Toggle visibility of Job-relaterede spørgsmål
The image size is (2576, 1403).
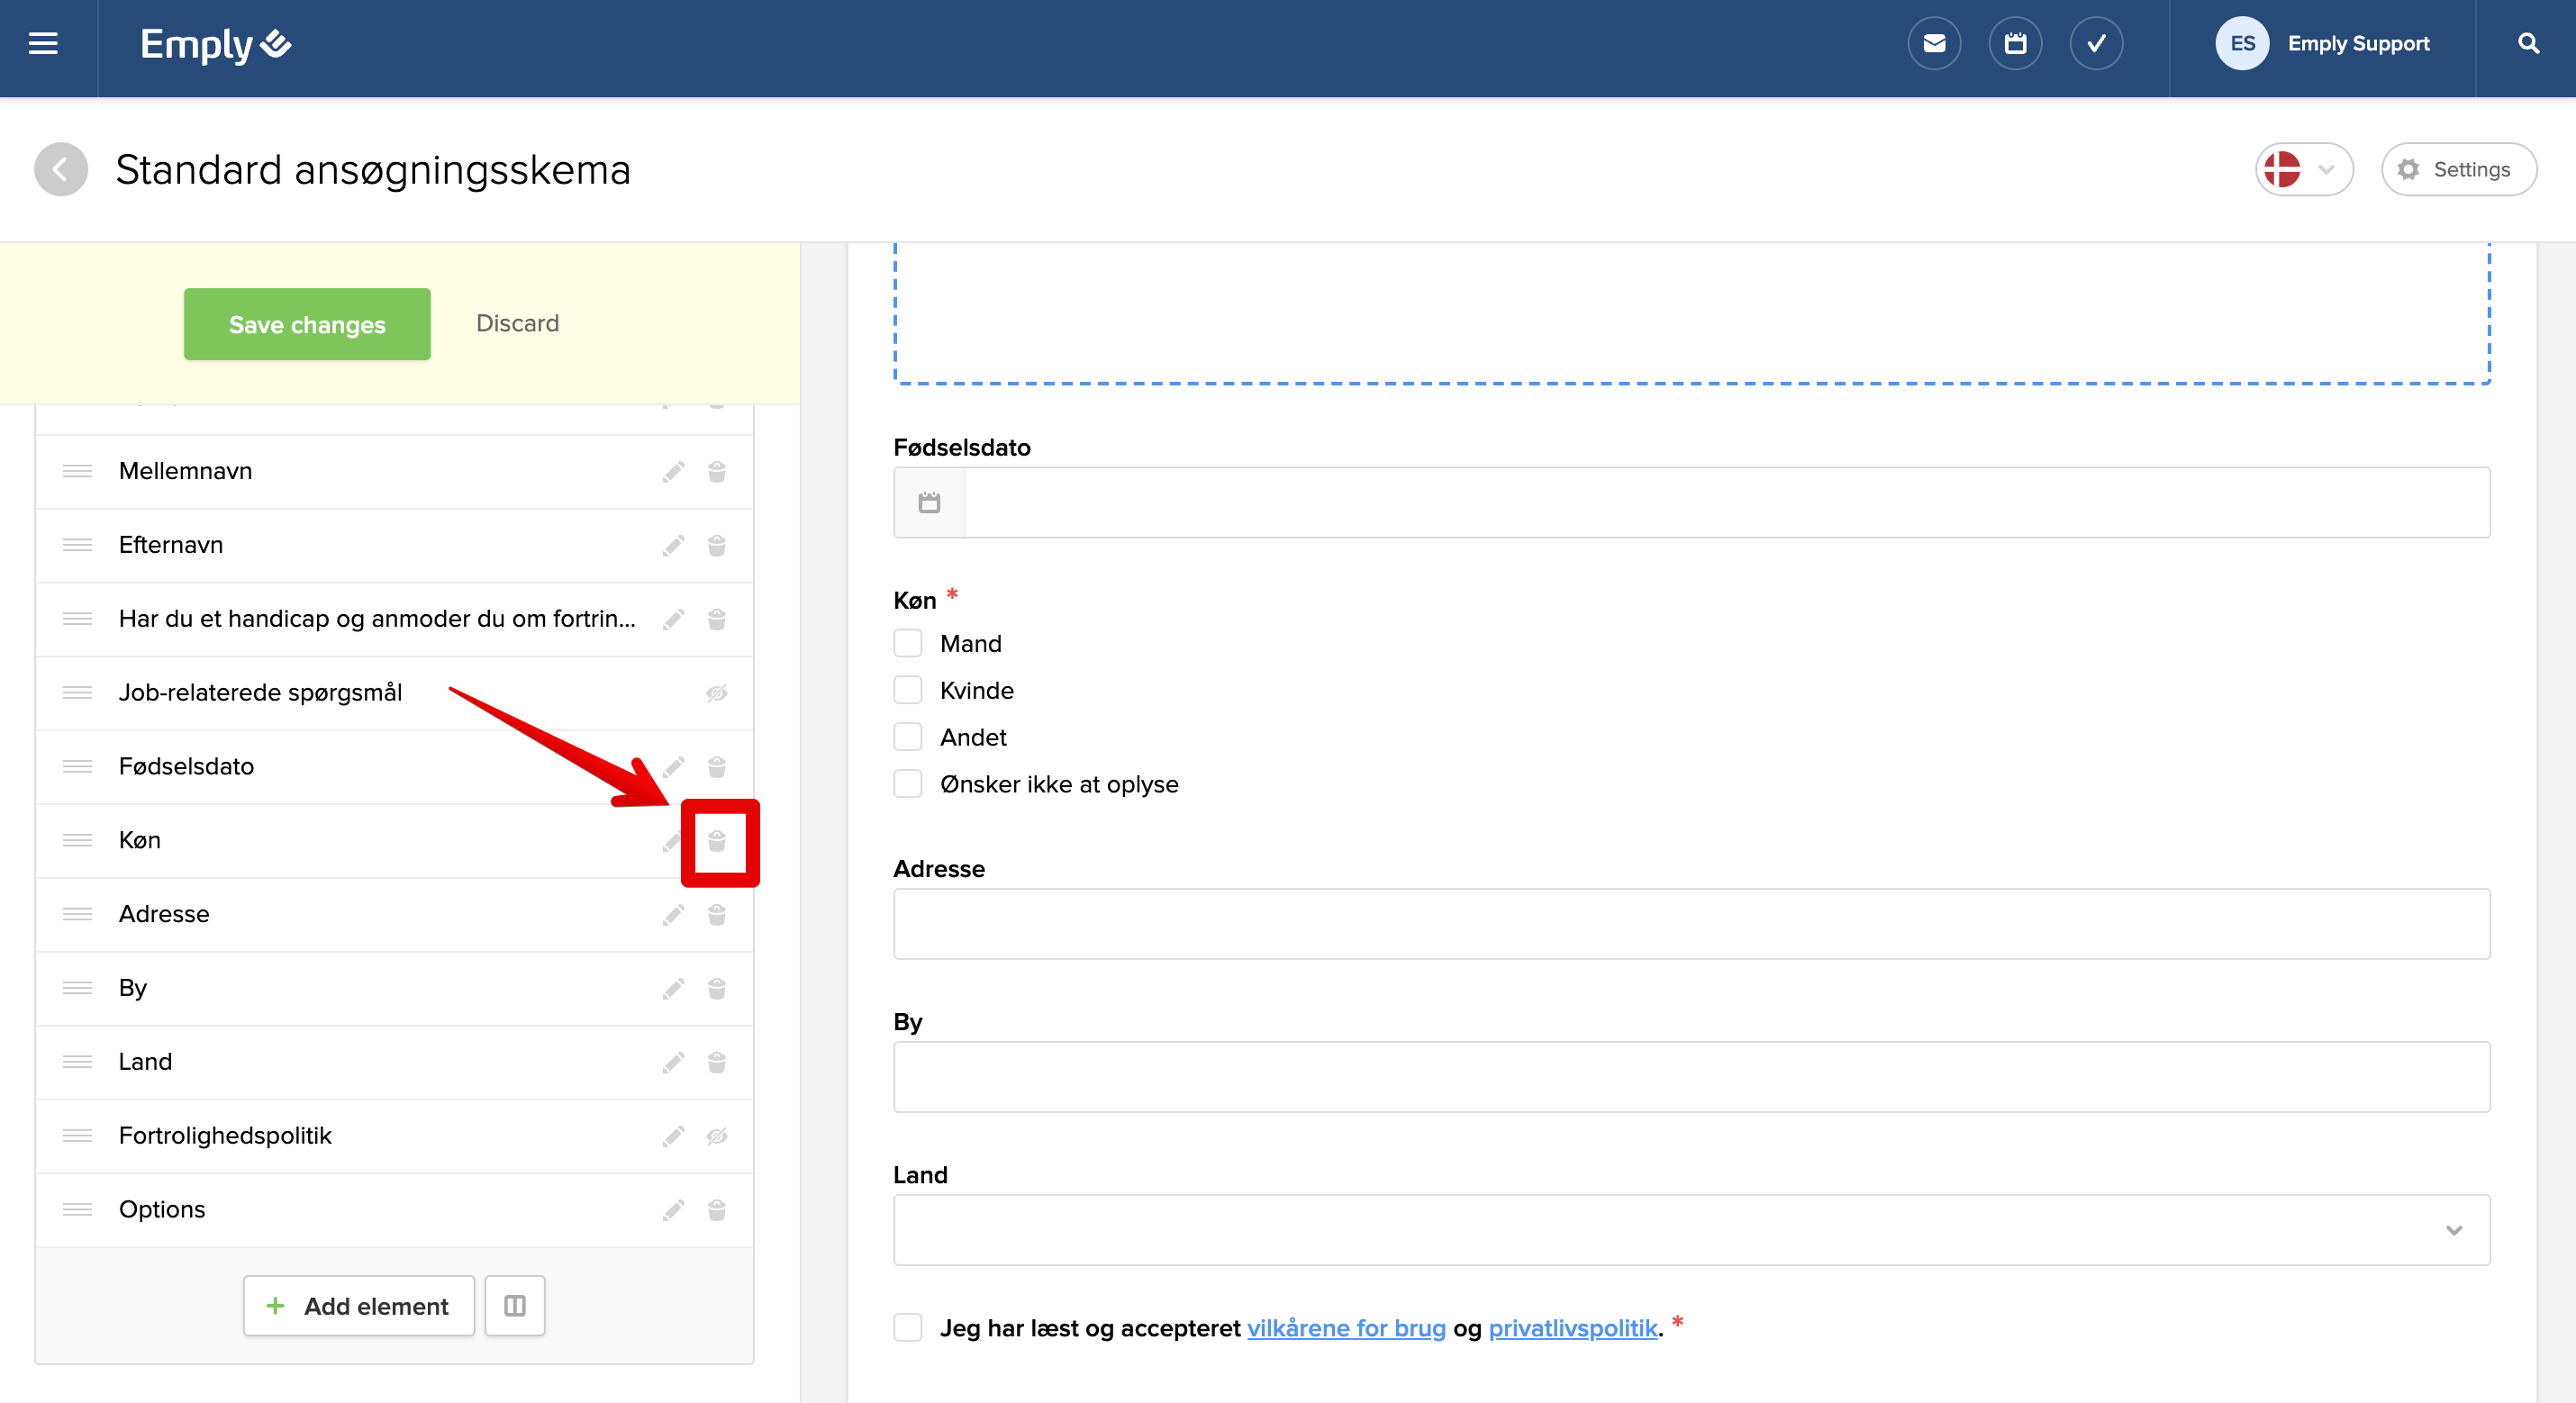(x=717, y=693)
